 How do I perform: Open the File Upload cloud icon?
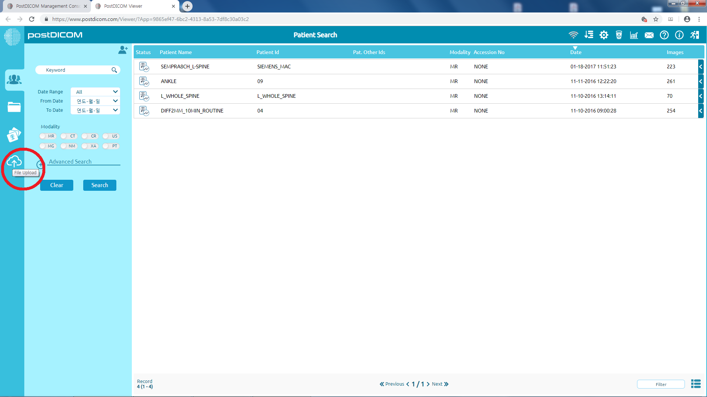pyautogui.click(x=14, y=161)
